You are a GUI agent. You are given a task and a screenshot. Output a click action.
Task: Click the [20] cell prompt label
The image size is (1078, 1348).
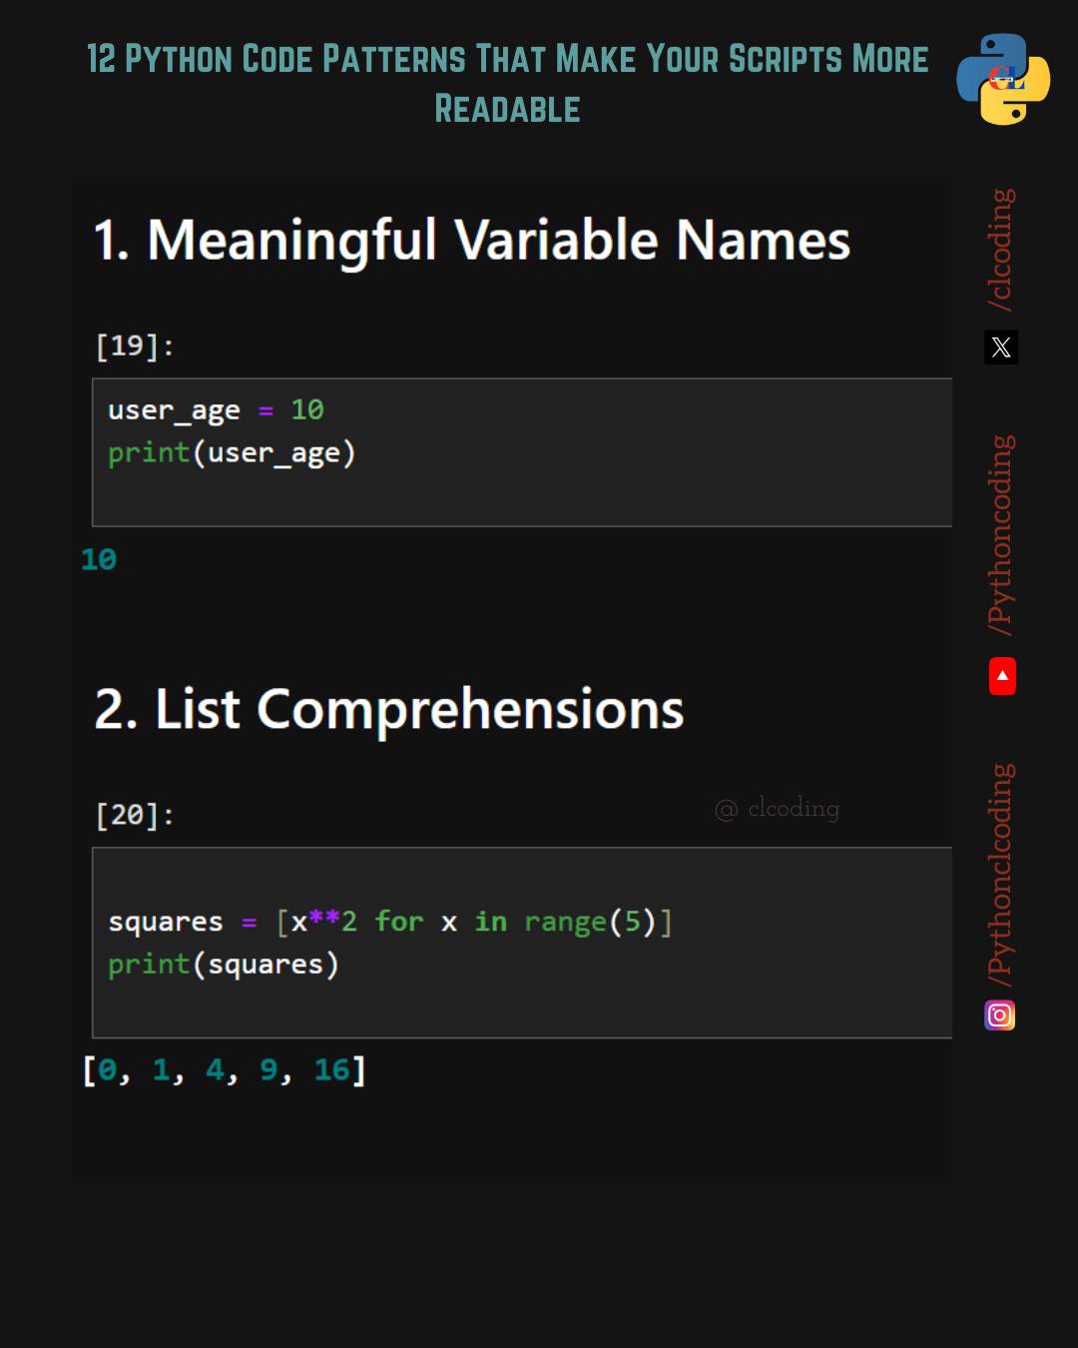134,815
